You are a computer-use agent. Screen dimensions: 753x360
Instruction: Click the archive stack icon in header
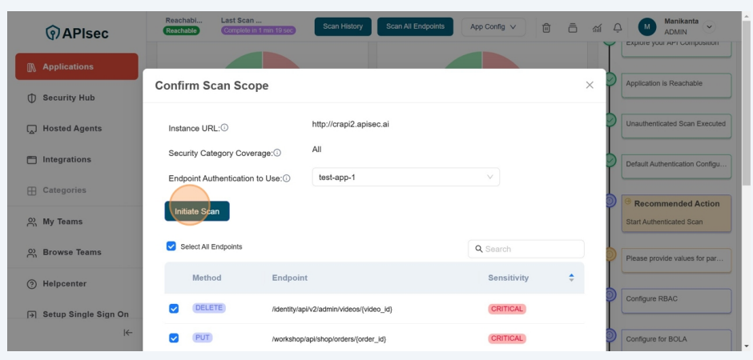coord(572,27)
